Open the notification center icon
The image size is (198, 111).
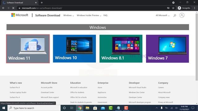pyautogui.click(x=193, y=108)
